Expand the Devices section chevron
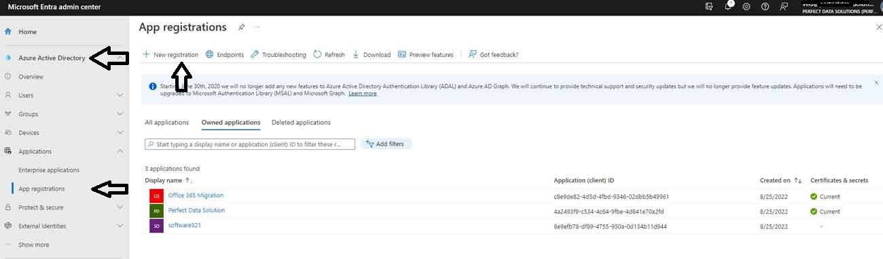Screen dimensions: 883x259 [x=120, y=133]
